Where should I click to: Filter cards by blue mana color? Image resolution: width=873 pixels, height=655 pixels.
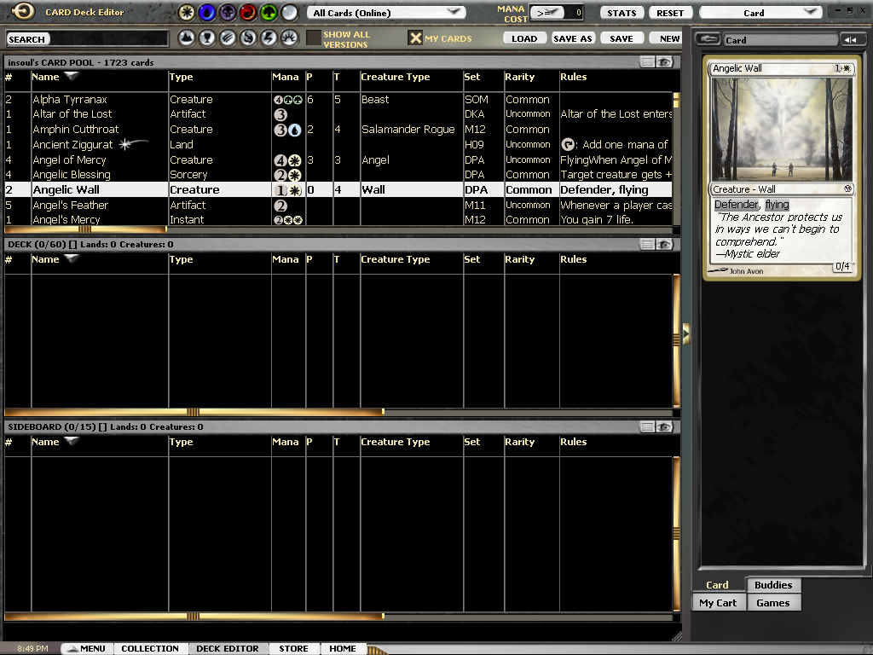click(x=207, y=13)
